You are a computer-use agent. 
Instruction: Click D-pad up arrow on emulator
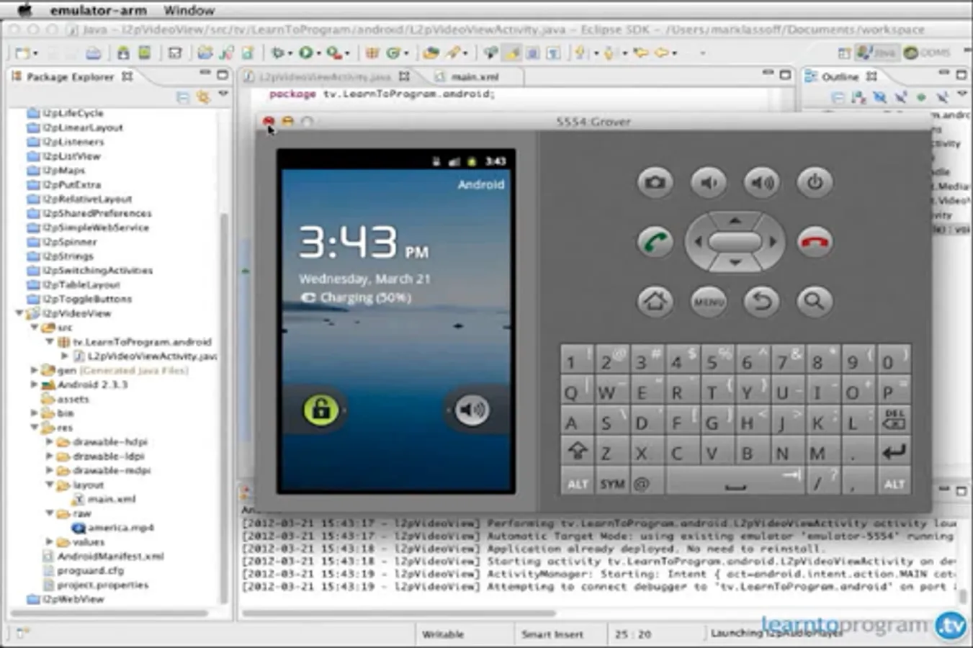tap(735, 220)
